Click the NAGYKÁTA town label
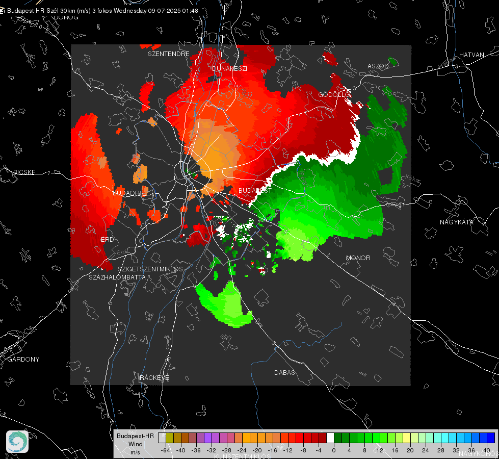499x459 pixels. [457, 222]
